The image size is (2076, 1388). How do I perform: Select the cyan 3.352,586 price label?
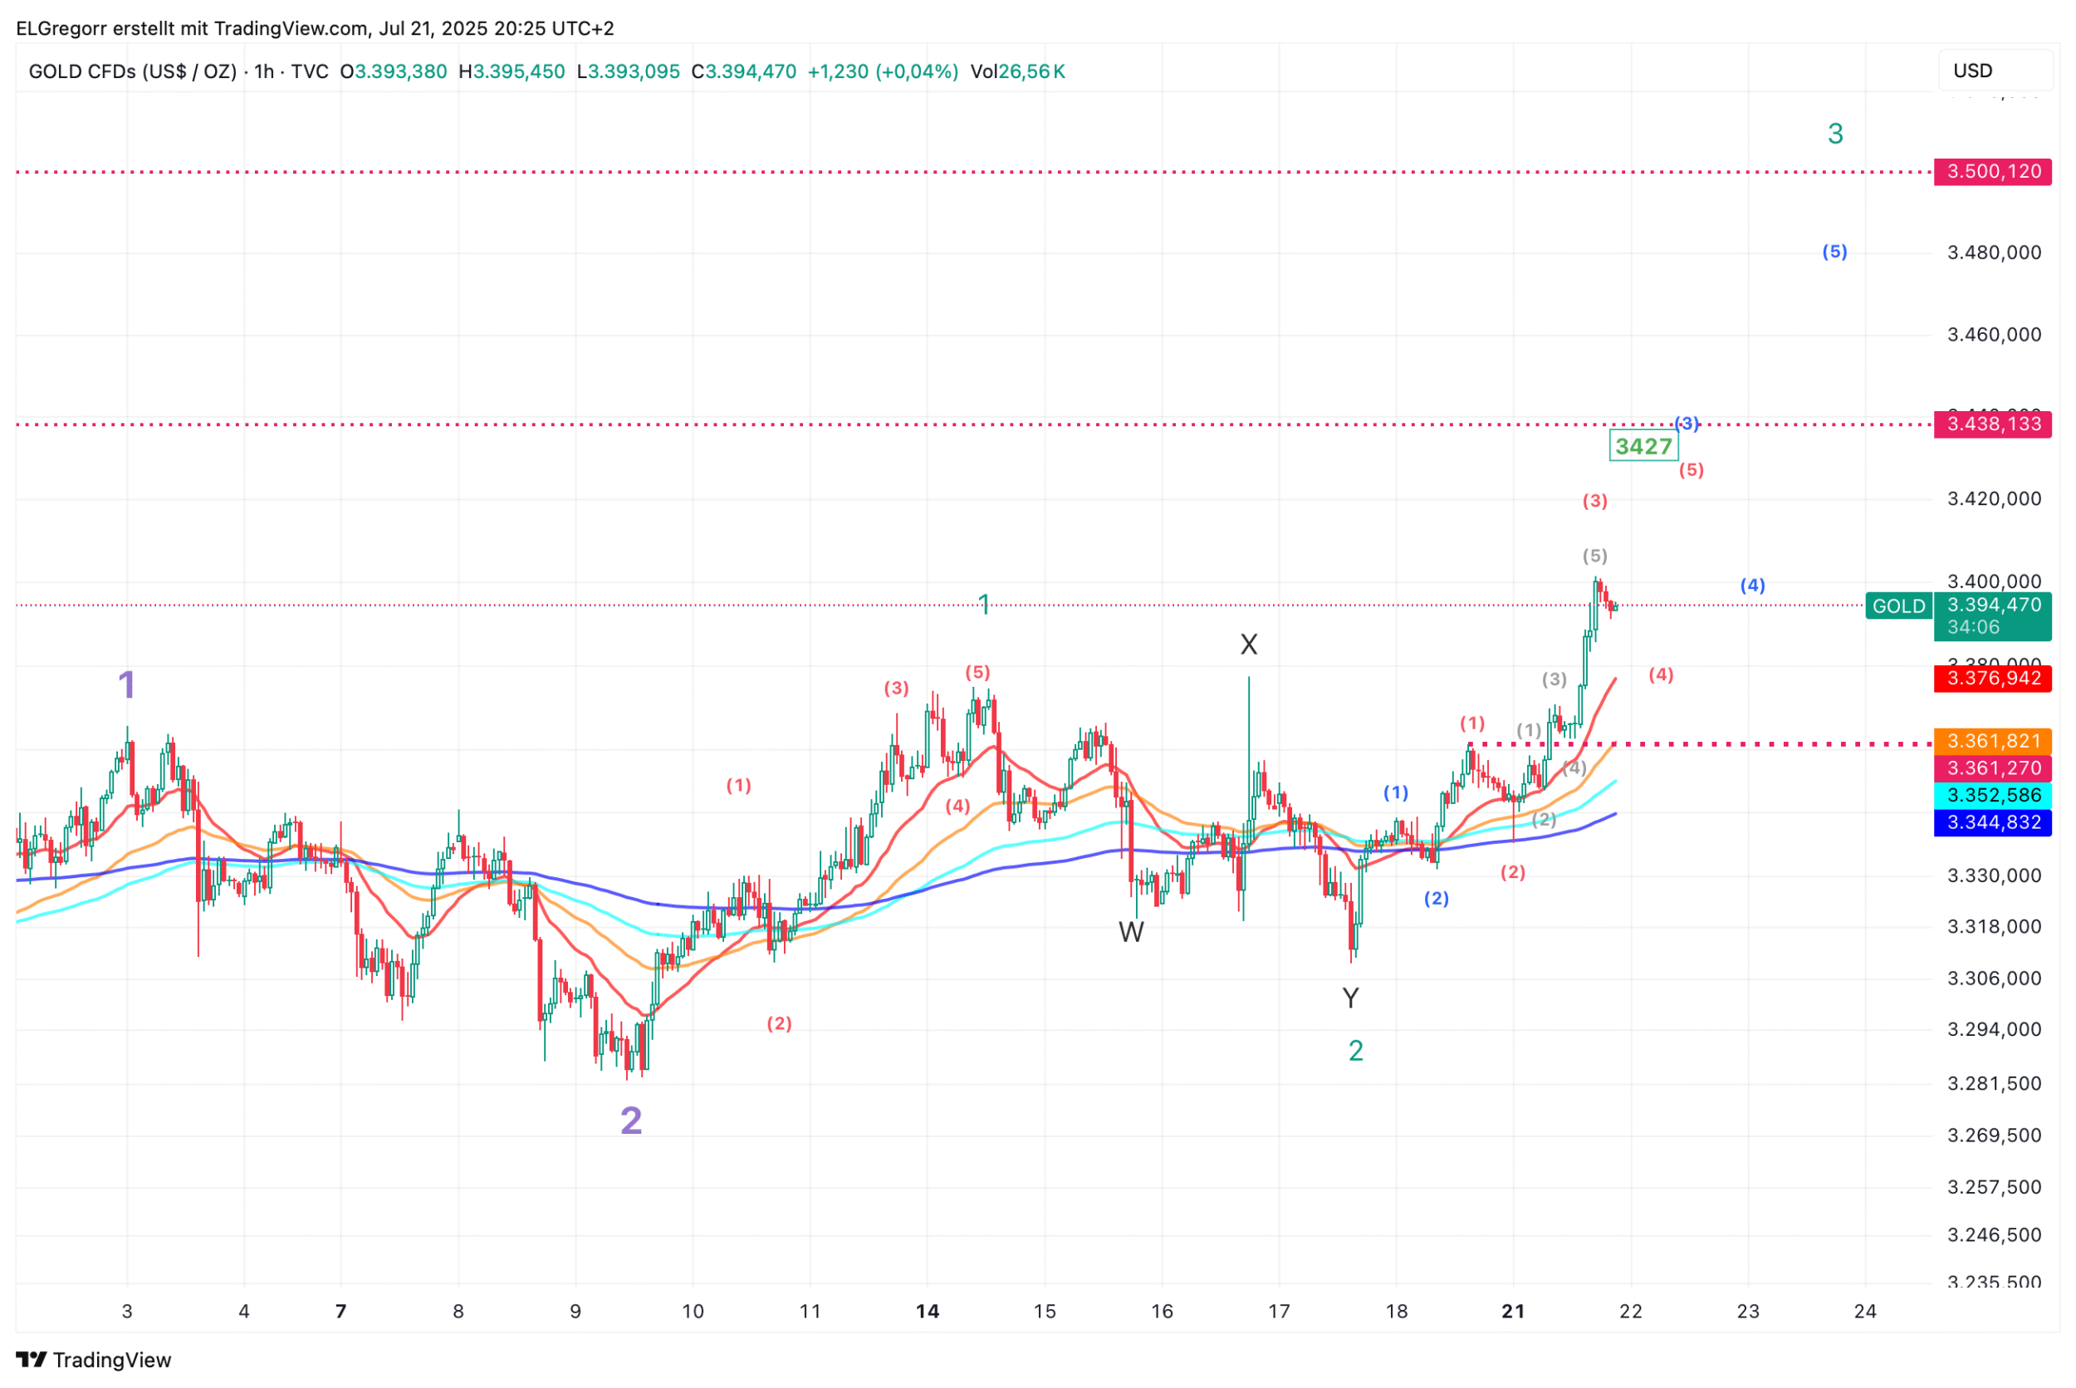[1992, 795]
